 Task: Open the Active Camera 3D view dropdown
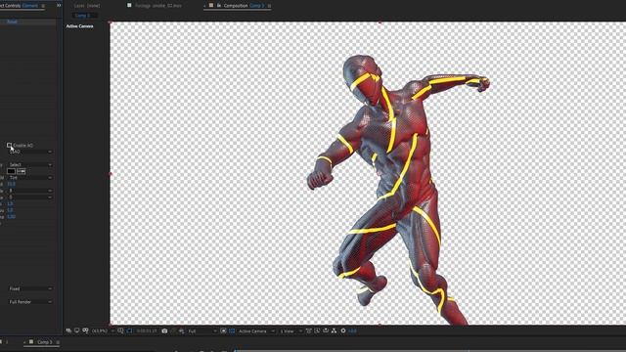[x=256, y=330]
